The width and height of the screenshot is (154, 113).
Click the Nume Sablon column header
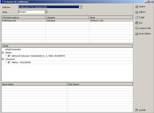34,84
